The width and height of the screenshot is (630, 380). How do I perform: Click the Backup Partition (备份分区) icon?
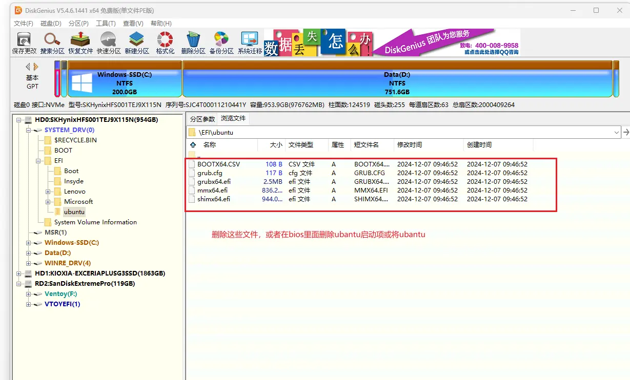click(221, 44)
